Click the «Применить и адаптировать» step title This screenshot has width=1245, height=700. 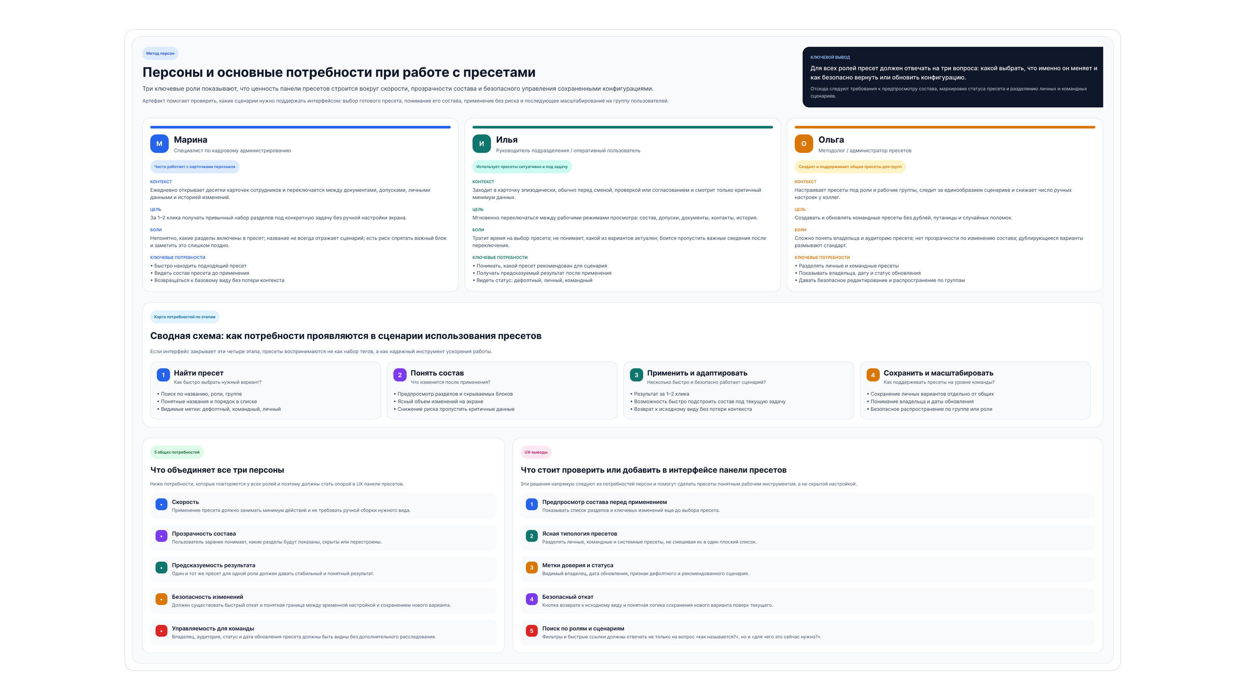[x=697, y=373]
